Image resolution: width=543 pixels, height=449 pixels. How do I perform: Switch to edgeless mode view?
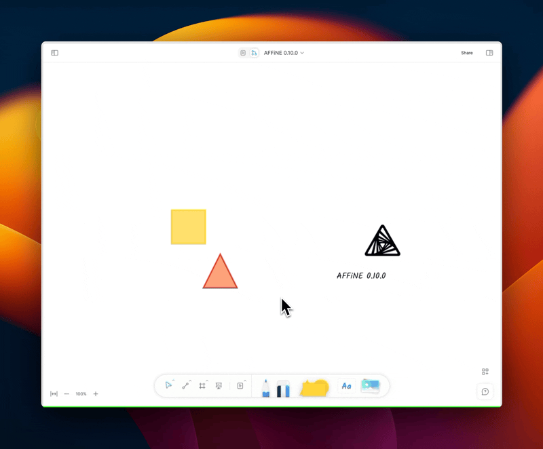(x=254, y=53)
